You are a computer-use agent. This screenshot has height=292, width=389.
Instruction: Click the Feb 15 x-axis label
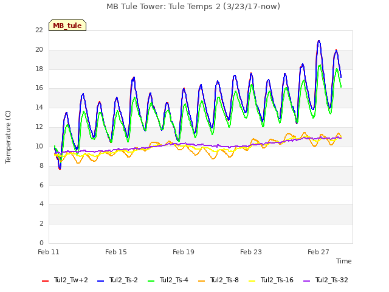pyautogui.click(x=116, y=252)
